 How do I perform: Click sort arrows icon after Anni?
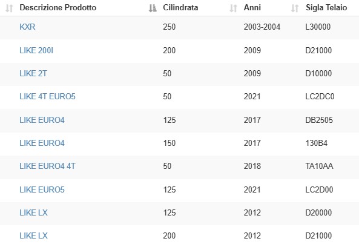pyautogui.click(x=295, y=8)
